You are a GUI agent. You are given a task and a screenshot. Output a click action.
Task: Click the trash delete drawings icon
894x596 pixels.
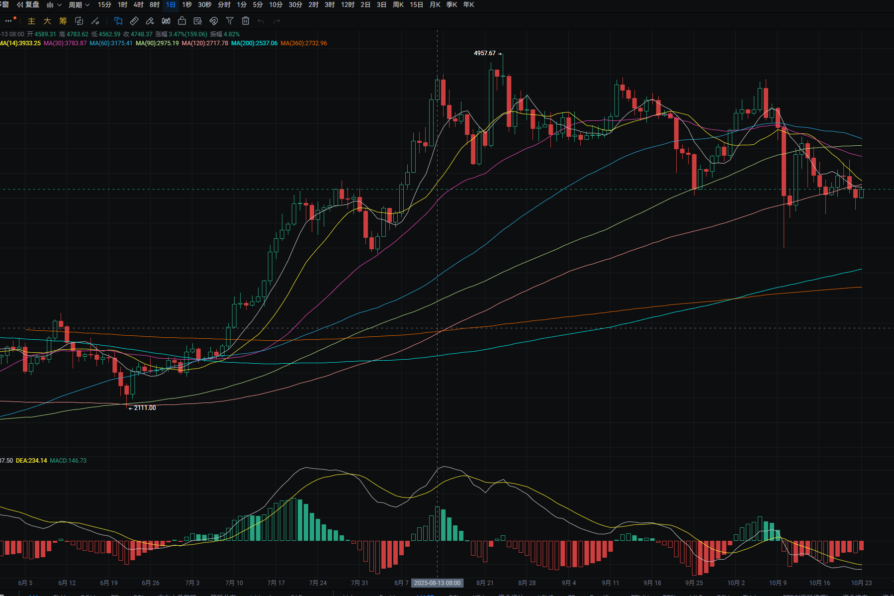tap(246, 21)
